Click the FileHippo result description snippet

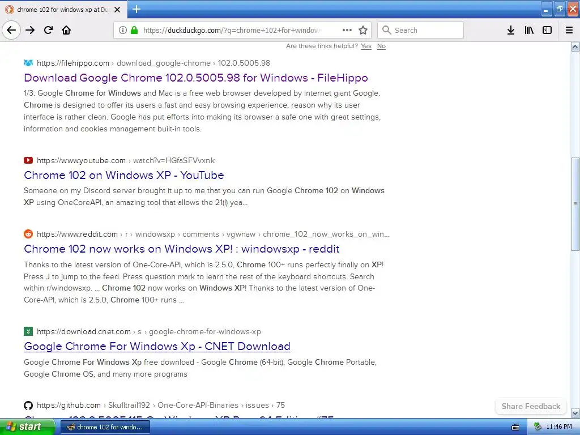[x=202, y=111]
